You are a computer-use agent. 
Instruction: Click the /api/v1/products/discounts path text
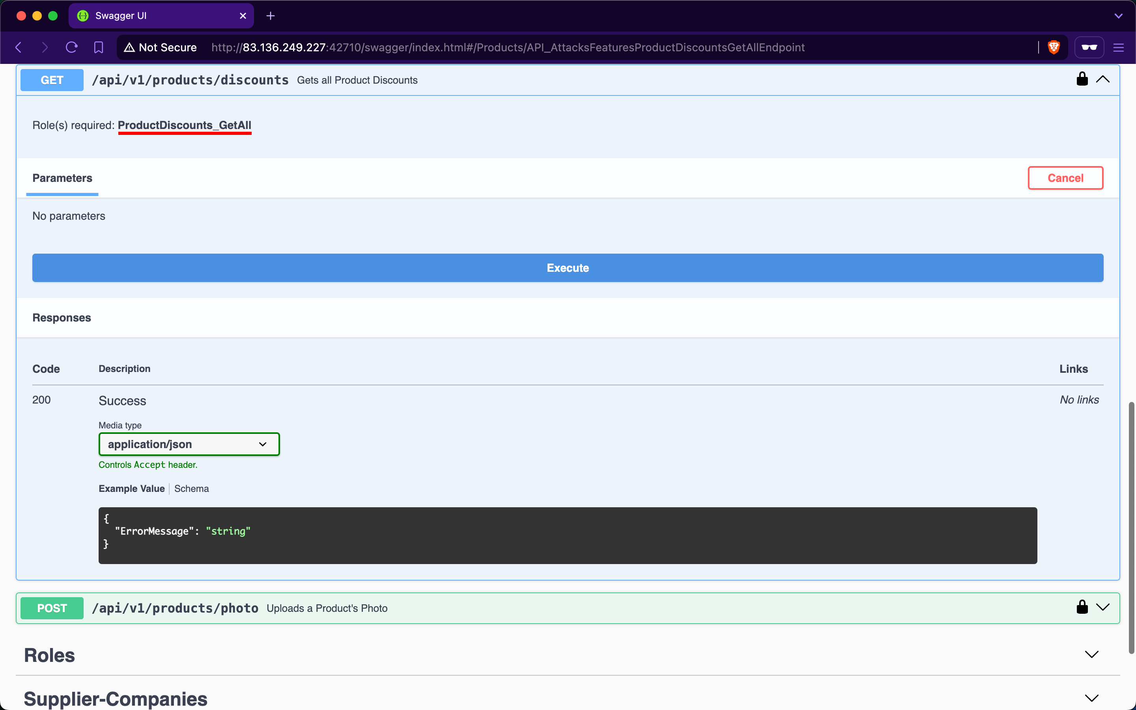click(190, 80)
